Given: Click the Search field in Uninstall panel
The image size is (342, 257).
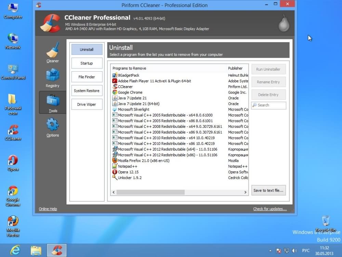Looking at the screenshot, I should coord(271,105).
